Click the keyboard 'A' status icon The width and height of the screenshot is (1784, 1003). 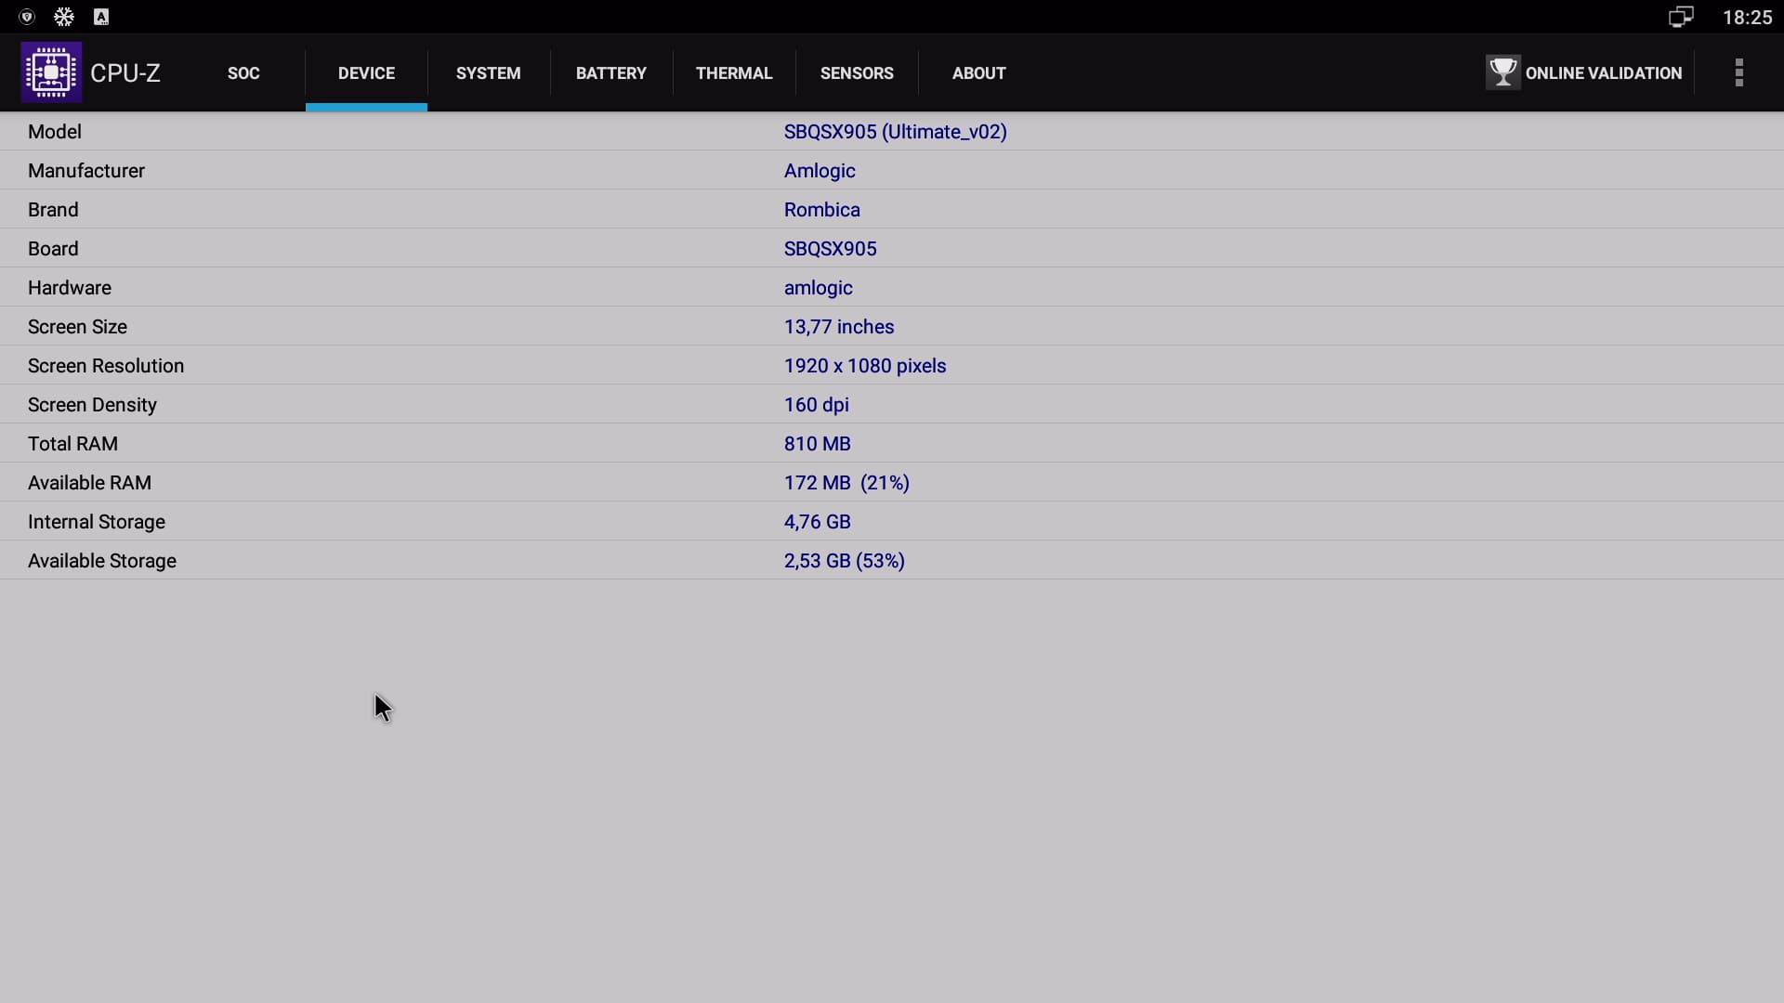(101, 17)
